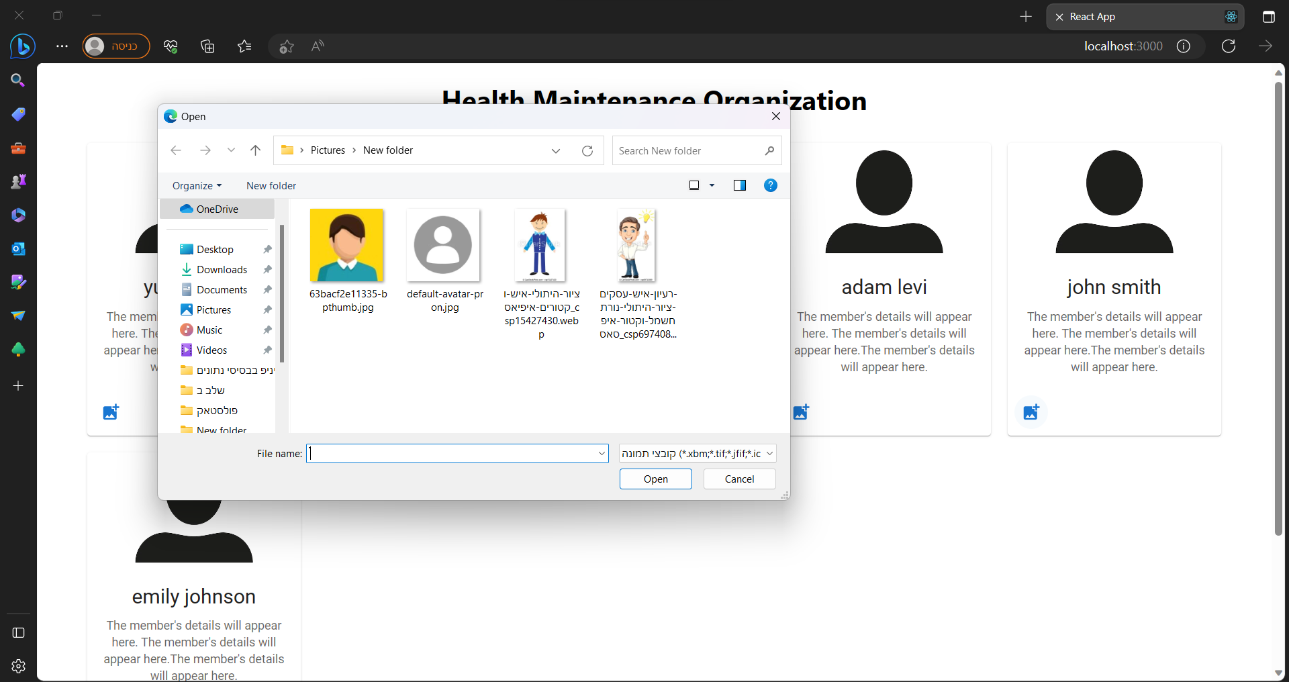Click Pictures in the breadcrumb path
The width and height of the screenshot is (1289, 682).
pyautogui.click(x=328, y=150)
